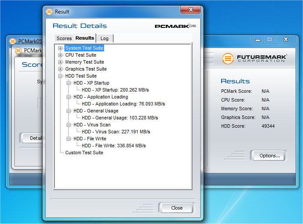The image size is (303, 224).
Task: Collapse the HDD - Virus Scan node
Action: click(x=69, y=125)
